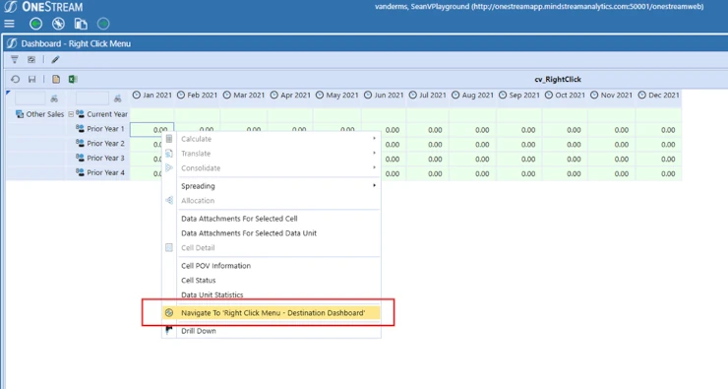Click the Sep 2021 column header
The width and height of the screenshot is (728, 389).
point(519,95)
